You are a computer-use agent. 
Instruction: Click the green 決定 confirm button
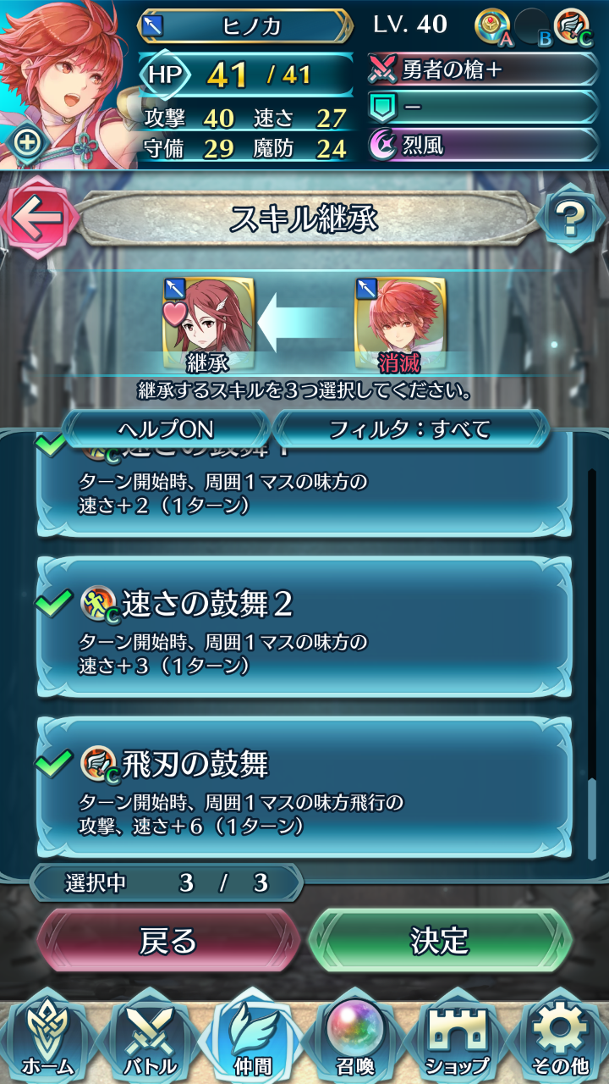tap(440, 940)
